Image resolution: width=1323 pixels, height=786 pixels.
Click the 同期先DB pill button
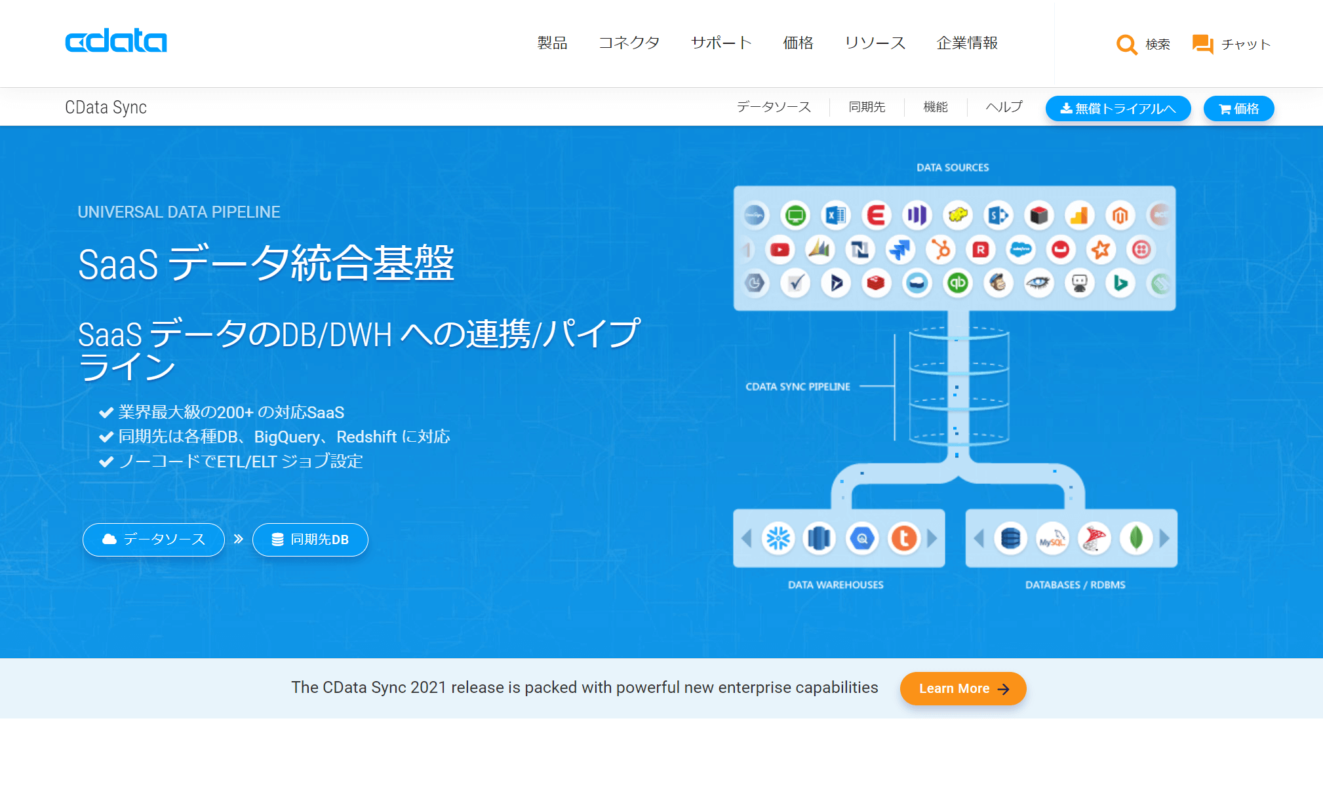309,540
